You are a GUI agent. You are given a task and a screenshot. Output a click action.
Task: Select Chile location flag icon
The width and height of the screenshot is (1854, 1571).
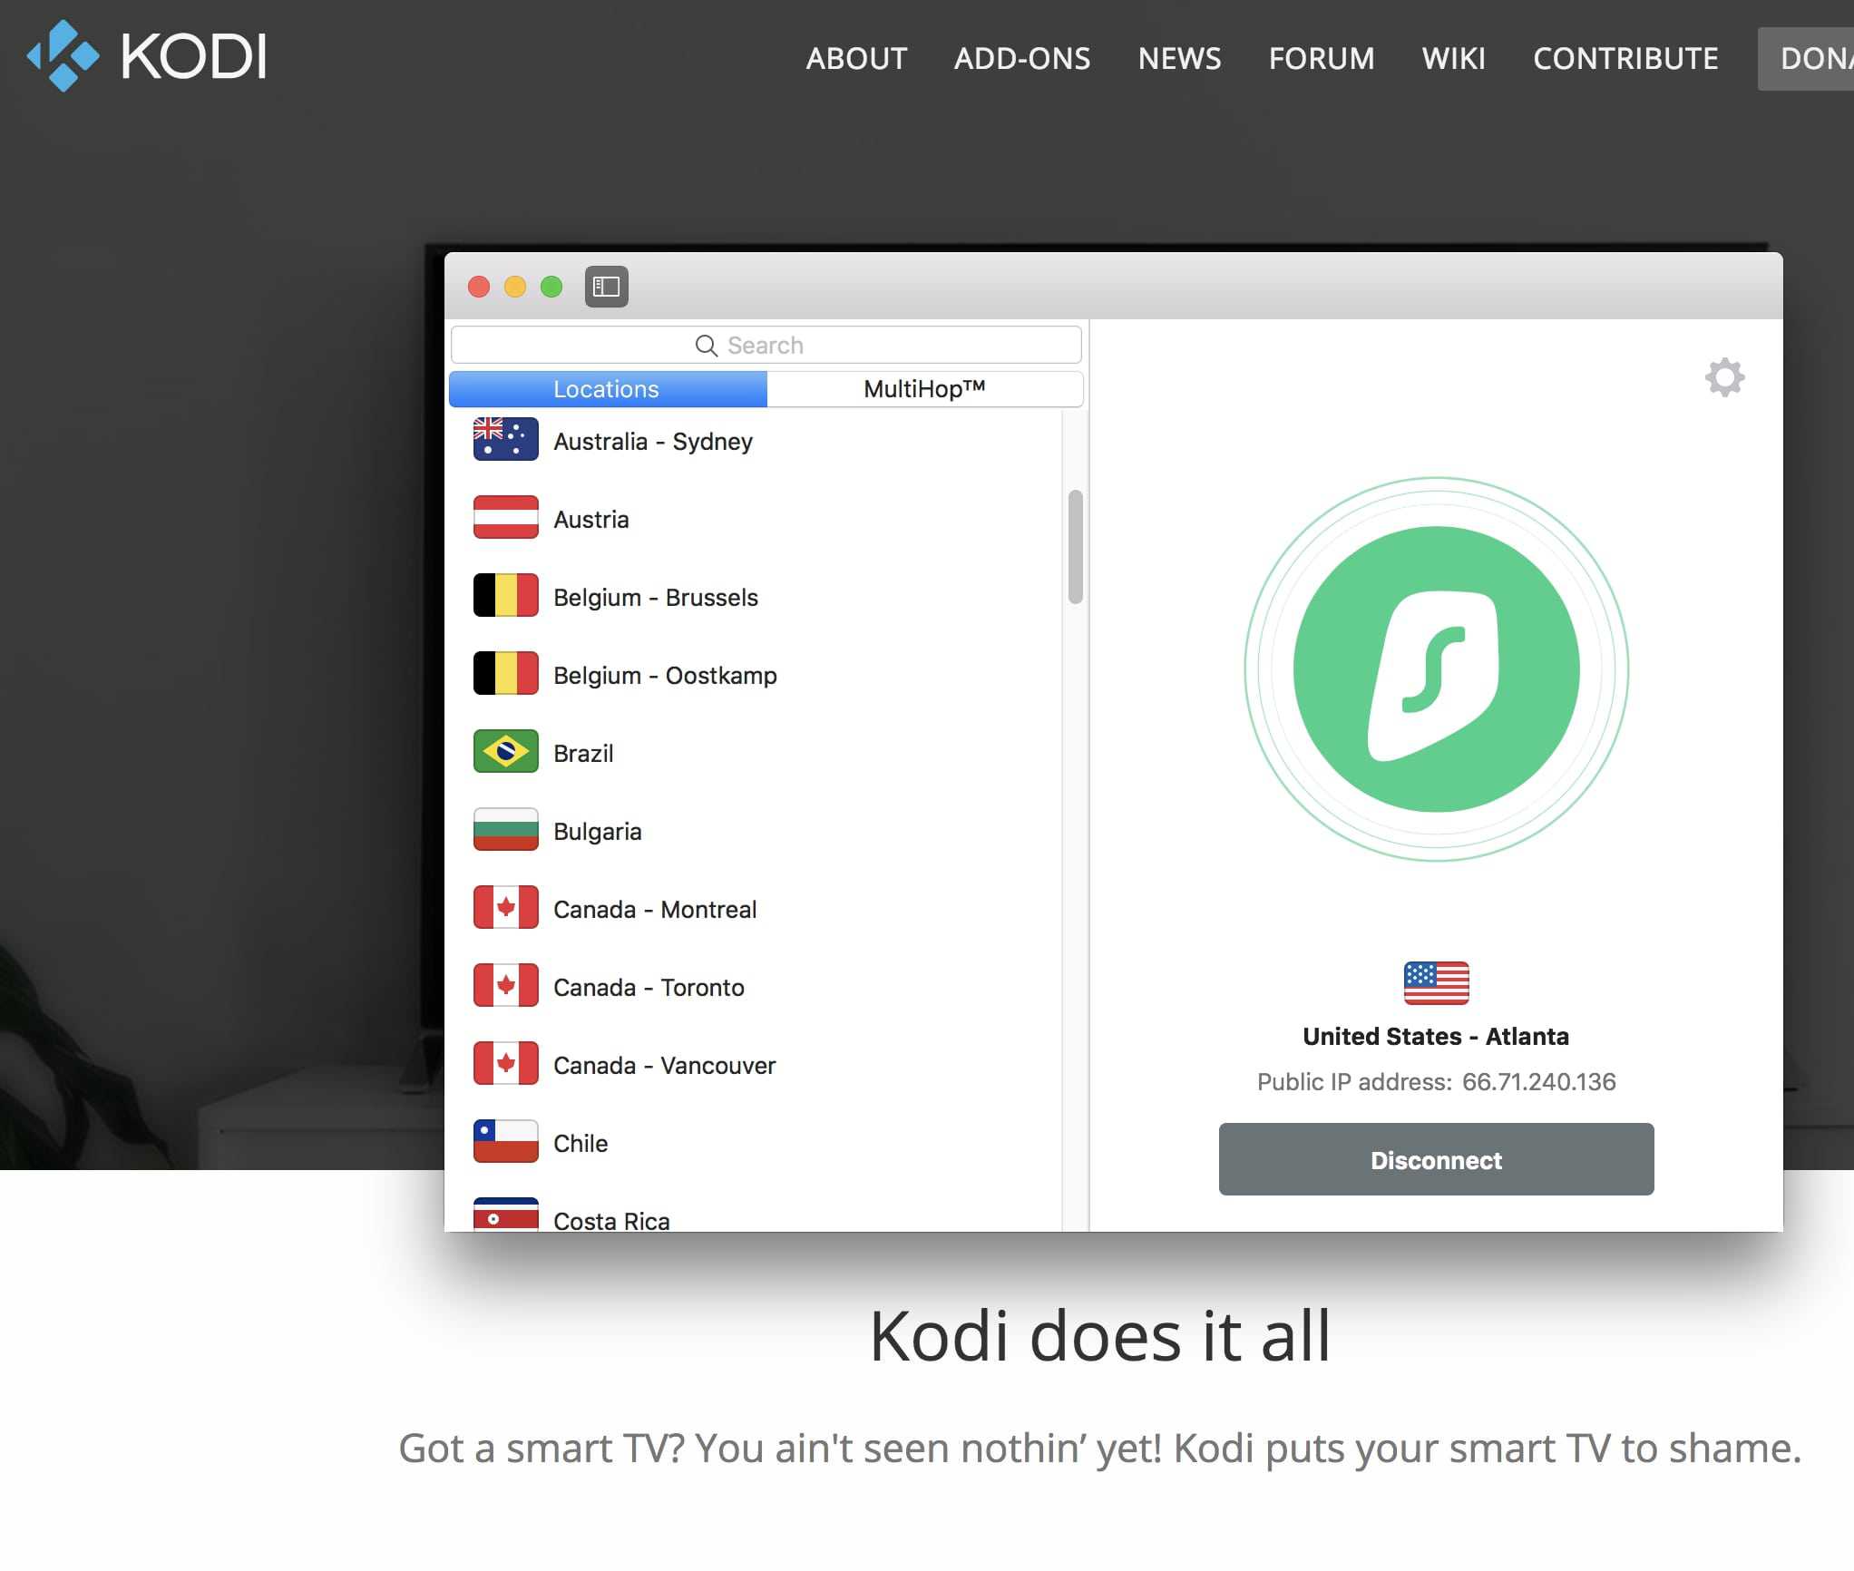(505, 1141)
